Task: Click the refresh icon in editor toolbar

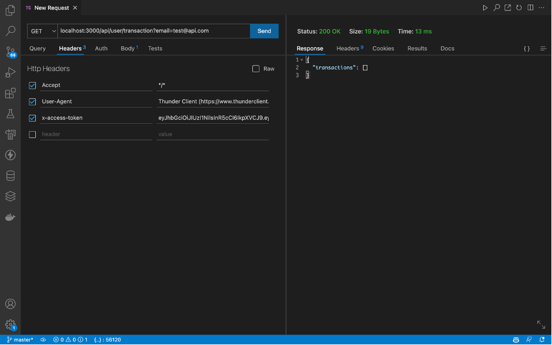Action: [x=519, y=8]
